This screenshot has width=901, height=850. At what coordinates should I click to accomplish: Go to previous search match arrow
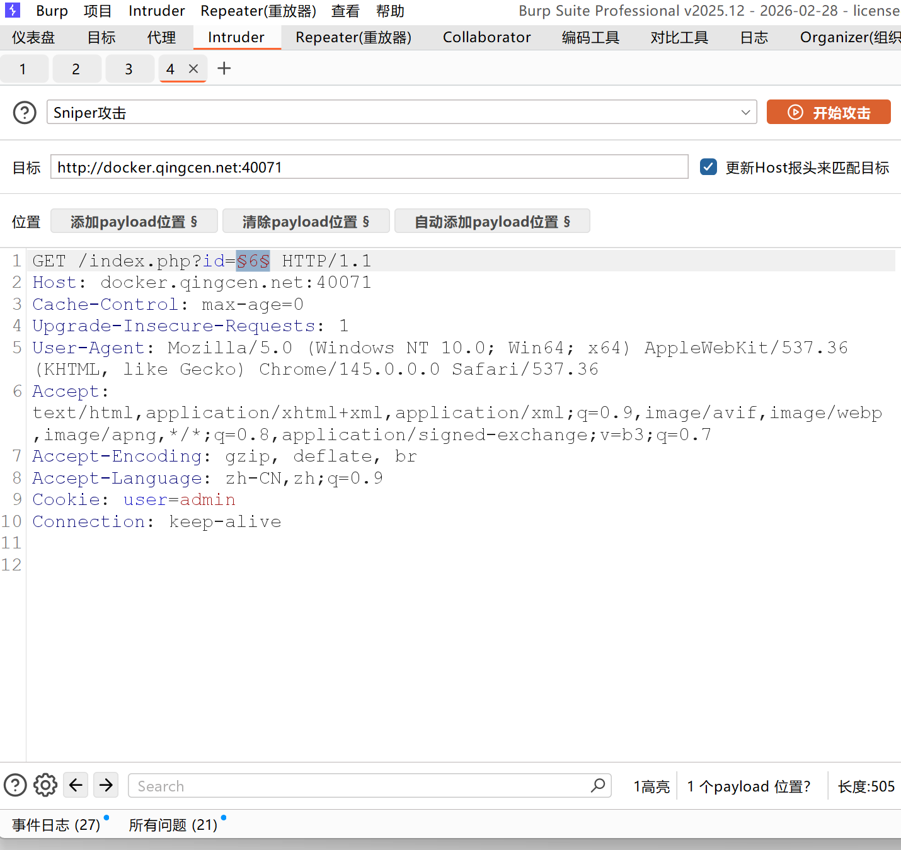[x=76, y=785]
